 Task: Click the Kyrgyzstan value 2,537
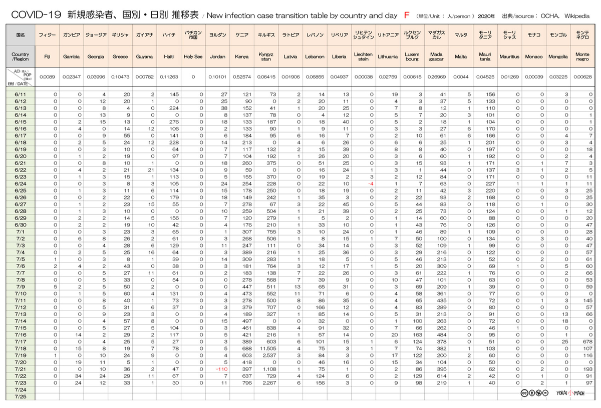pos(269,355)
